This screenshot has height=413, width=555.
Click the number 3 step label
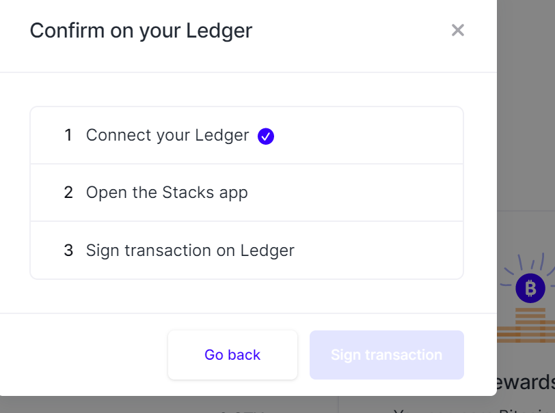pos(68,251)
